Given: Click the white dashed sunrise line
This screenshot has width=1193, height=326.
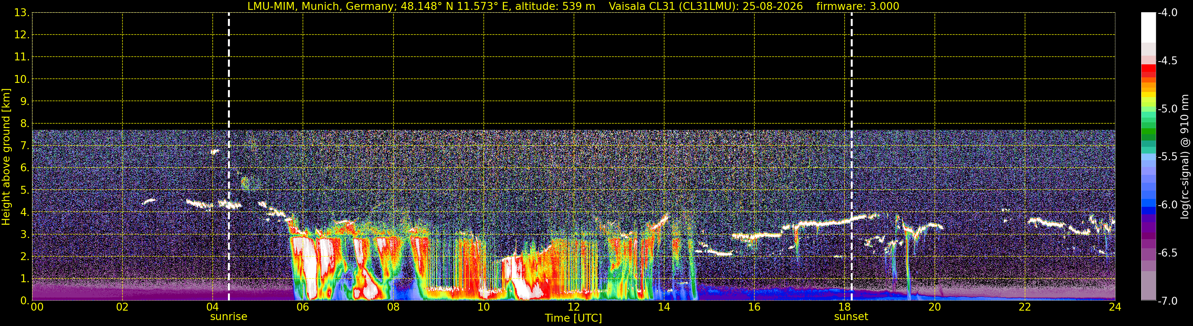Looking at the screenshot, I should [x=229, y=157].
